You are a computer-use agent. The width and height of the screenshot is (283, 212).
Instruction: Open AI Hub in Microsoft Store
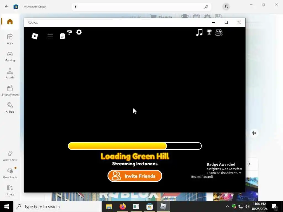click(10, 108)
